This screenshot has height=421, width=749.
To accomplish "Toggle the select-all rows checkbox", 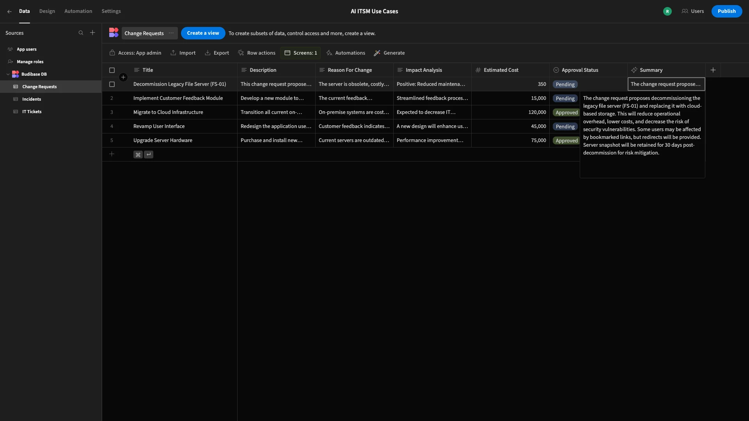I will pyautogui.click(x=112, y=70).
